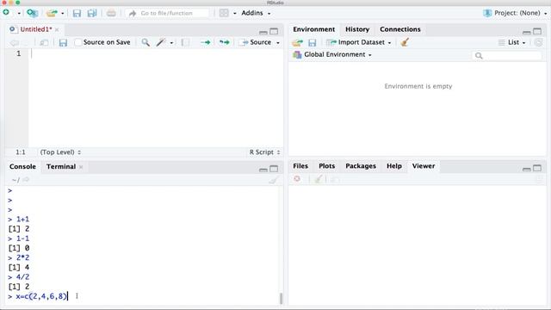Switch to the Connections tab

click(399, 29)
